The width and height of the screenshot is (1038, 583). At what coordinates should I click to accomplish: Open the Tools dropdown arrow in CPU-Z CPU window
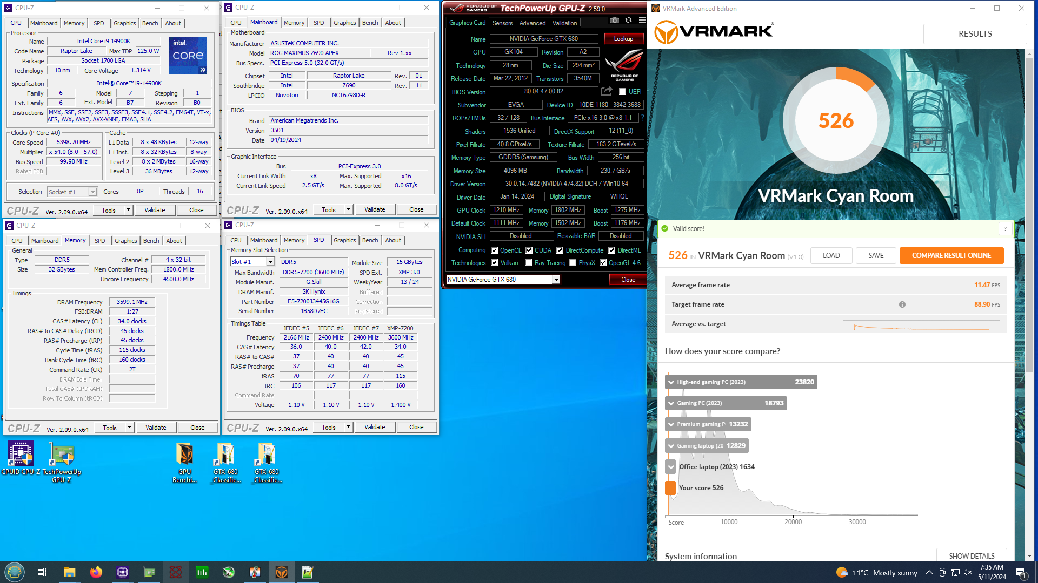pos(129,210)
